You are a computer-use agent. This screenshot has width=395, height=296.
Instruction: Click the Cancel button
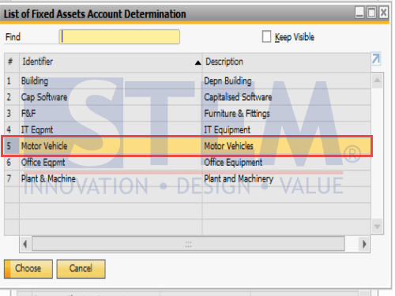(x=81, y=268)
